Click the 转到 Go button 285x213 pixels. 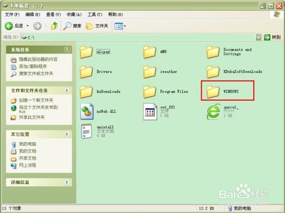pos(272,38)
